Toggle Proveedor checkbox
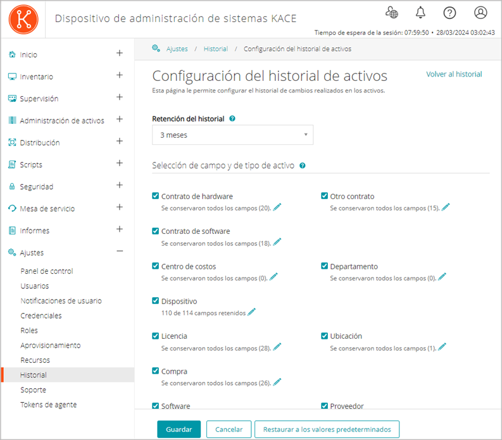This screenshot has height=440, width=502. (x=324, y=406)
